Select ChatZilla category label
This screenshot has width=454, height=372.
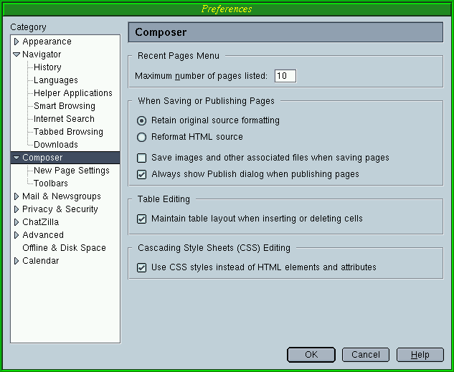coord(41,222)
